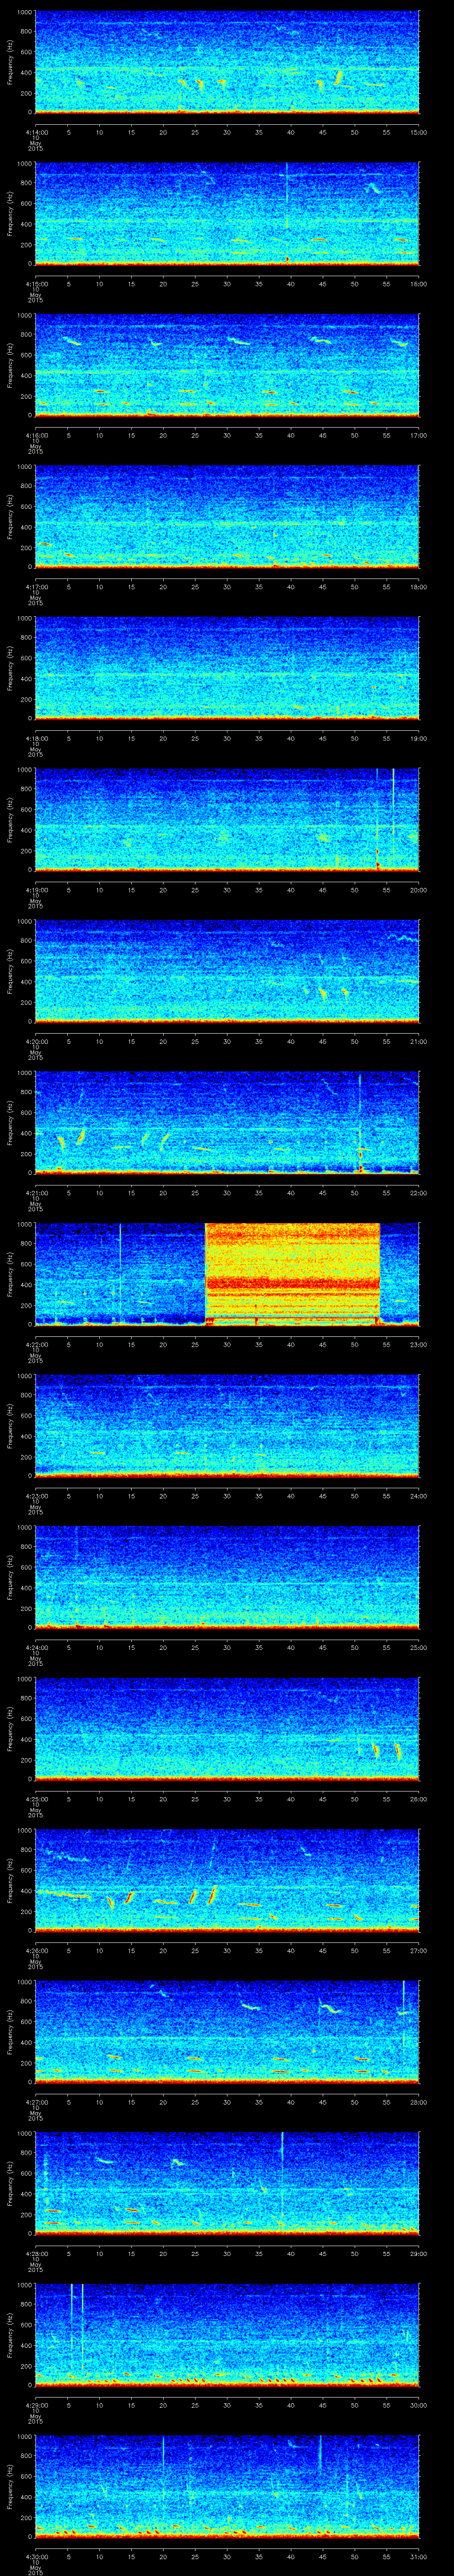Click 'Frequency (Hz)' axis title of the 4:30:00 spectrogram

pyautogui.click(x=10, y=2488)
